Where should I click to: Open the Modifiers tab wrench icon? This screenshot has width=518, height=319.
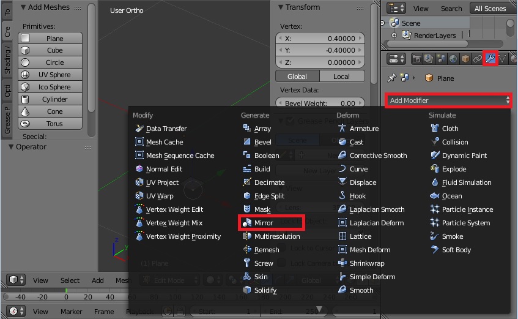click(x=490, y=59)
